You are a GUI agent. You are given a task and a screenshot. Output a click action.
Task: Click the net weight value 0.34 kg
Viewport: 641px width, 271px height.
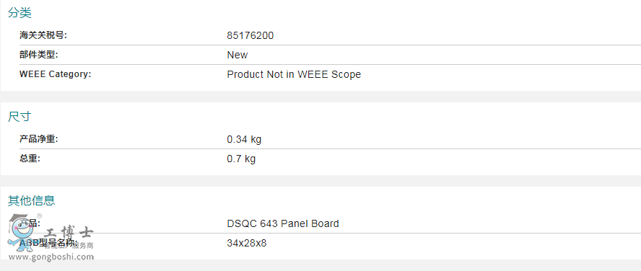[244, 139]
